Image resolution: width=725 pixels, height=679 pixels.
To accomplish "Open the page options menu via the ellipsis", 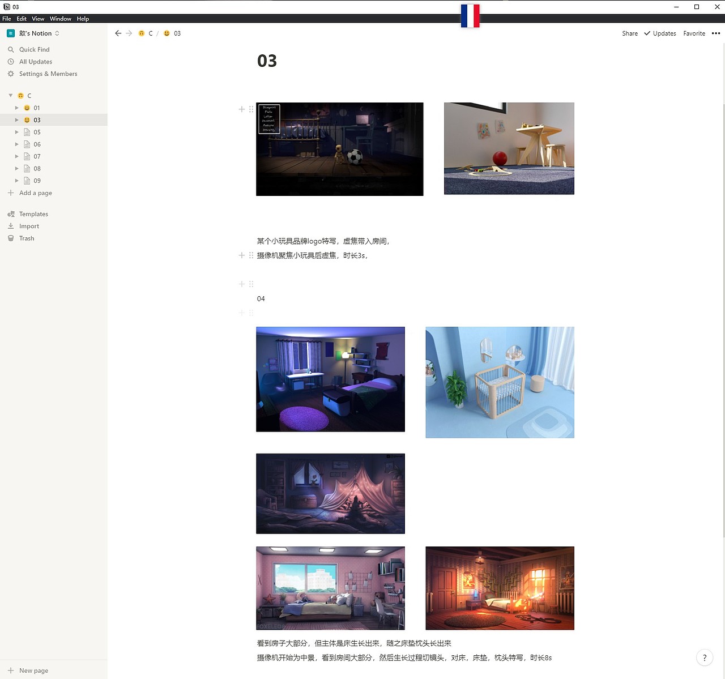I will click(716, 33).
